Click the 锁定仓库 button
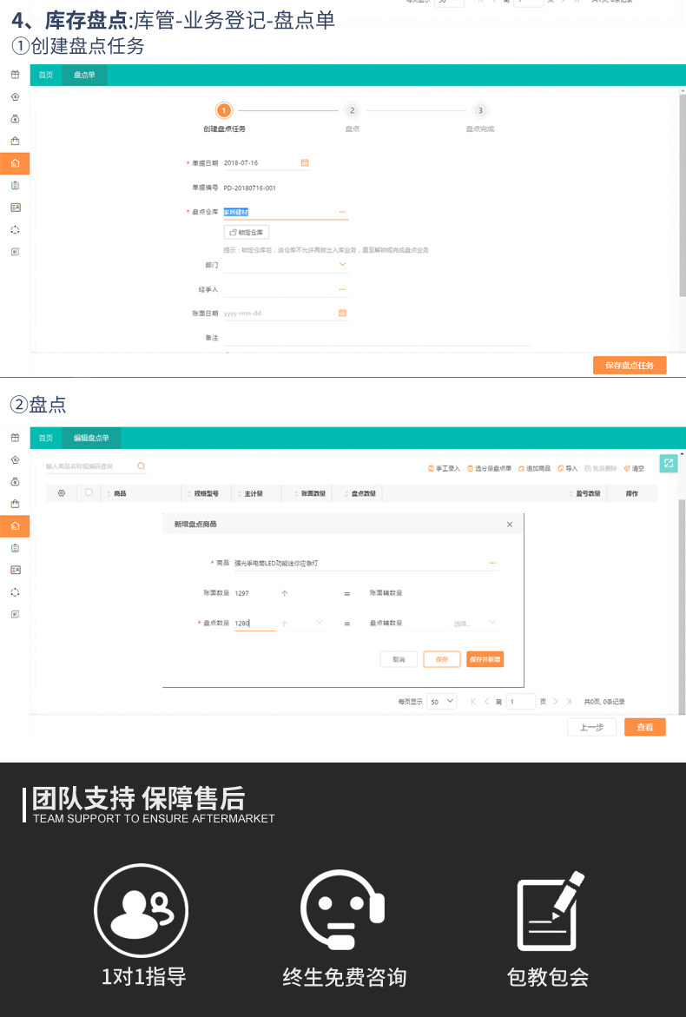Image resolution: width=686 pixels, height=1017 pixels. (x=247, y=232)
